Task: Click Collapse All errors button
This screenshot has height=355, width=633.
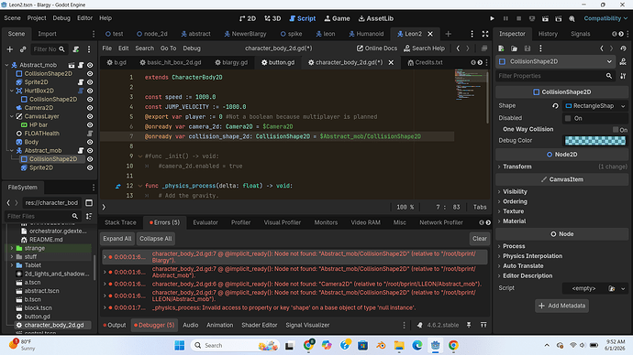Action: click(x=155, y=239)
